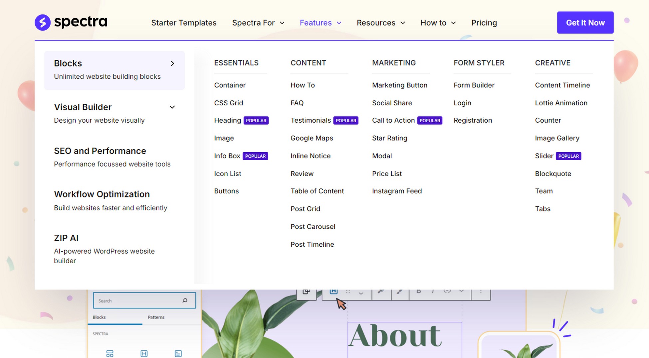Open the FAQ block link
The image size is (649, 358).
point(297,103)
